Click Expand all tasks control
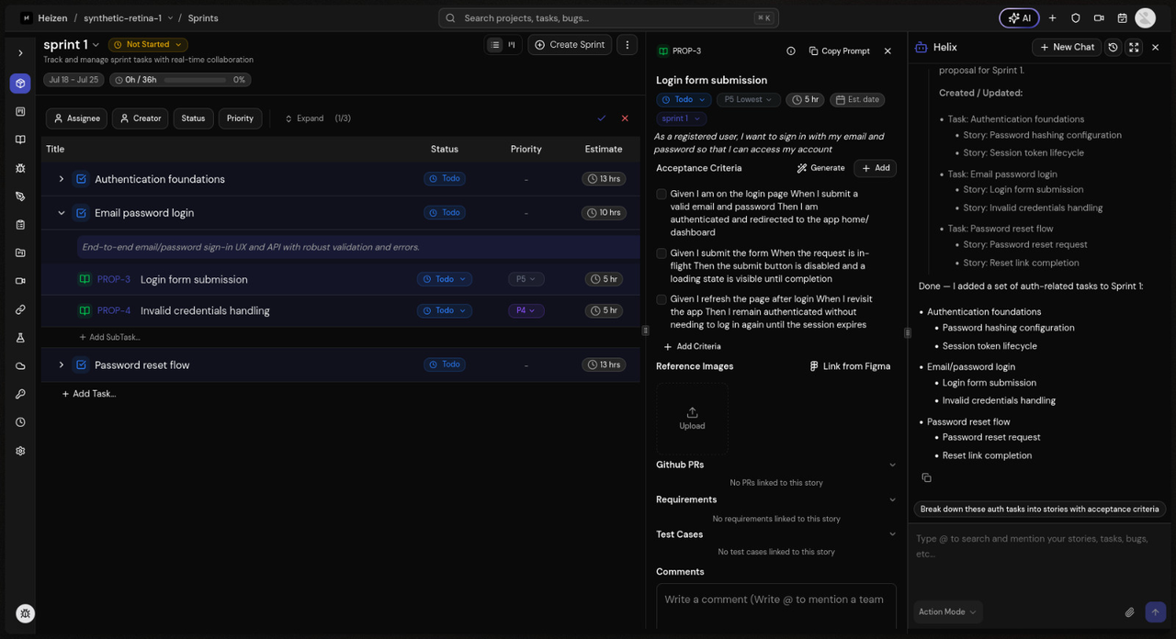The width and height of the screenshot is (1176, 639). point(304,118)
